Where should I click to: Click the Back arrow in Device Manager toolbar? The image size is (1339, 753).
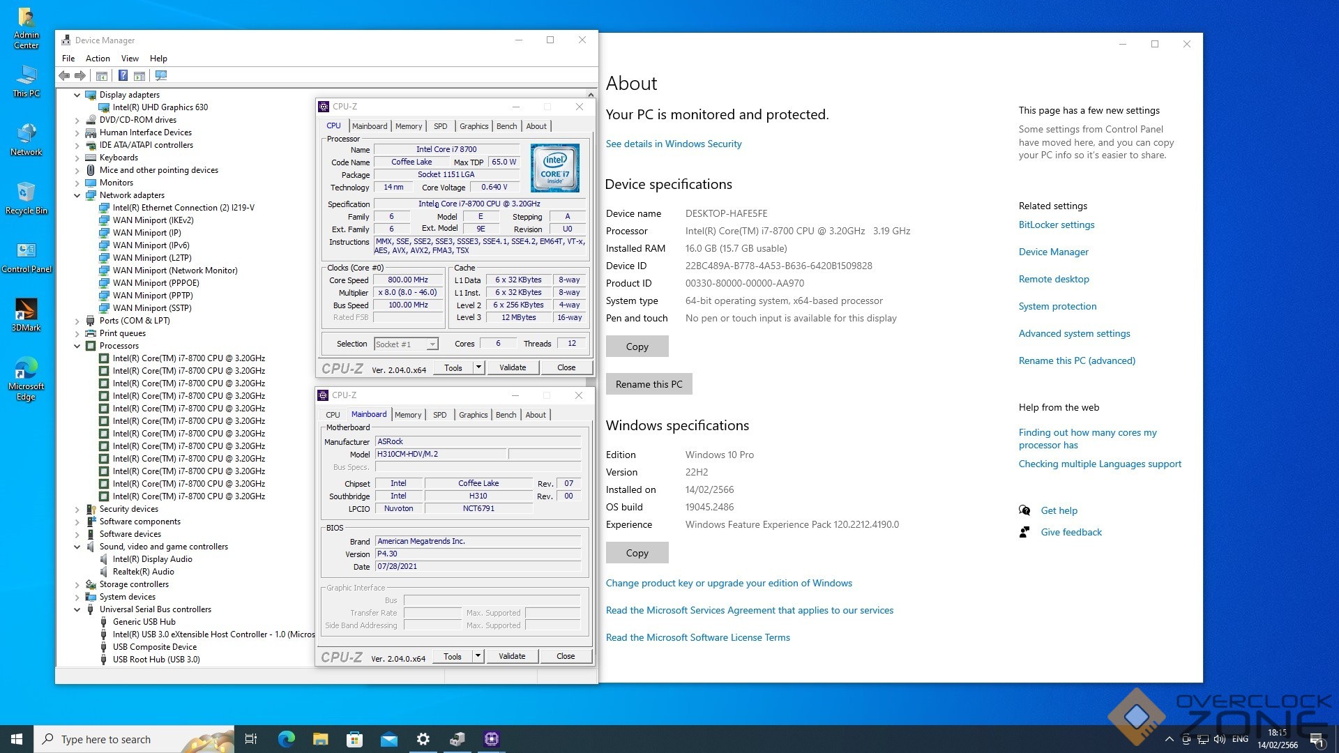click(64, 75)
